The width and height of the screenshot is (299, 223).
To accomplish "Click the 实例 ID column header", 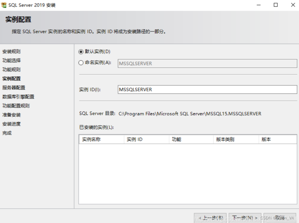I will [x=147, y=139].
